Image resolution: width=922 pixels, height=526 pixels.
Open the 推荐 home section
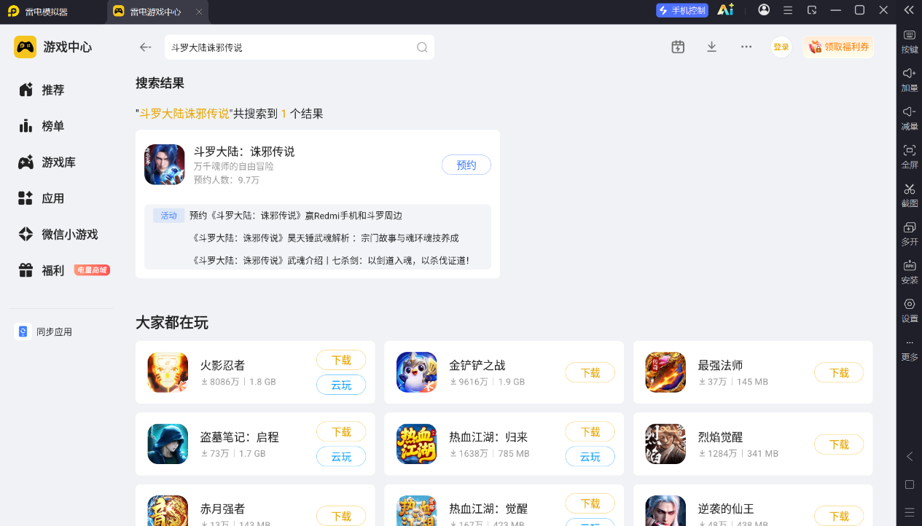[x=42, y=90]
